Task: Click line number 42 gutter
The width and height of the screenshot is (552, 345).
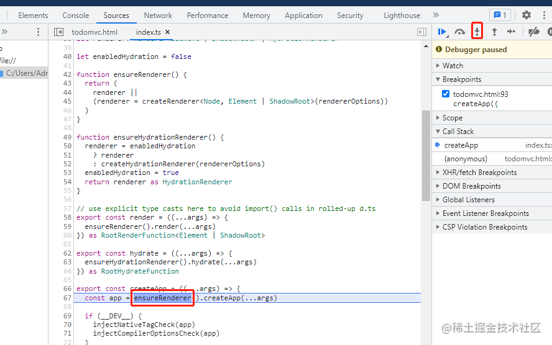Action: coord(67,74)
